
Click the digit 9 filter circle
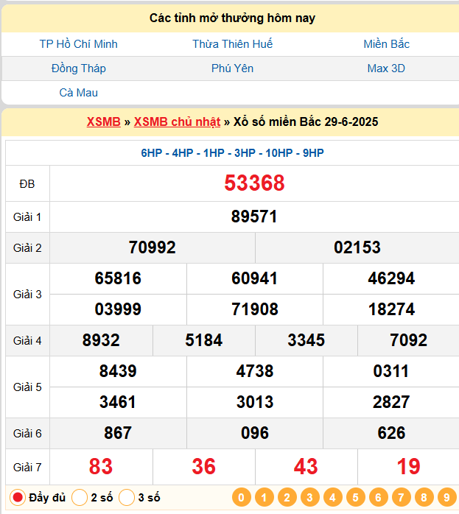click(x=446, y=497)
